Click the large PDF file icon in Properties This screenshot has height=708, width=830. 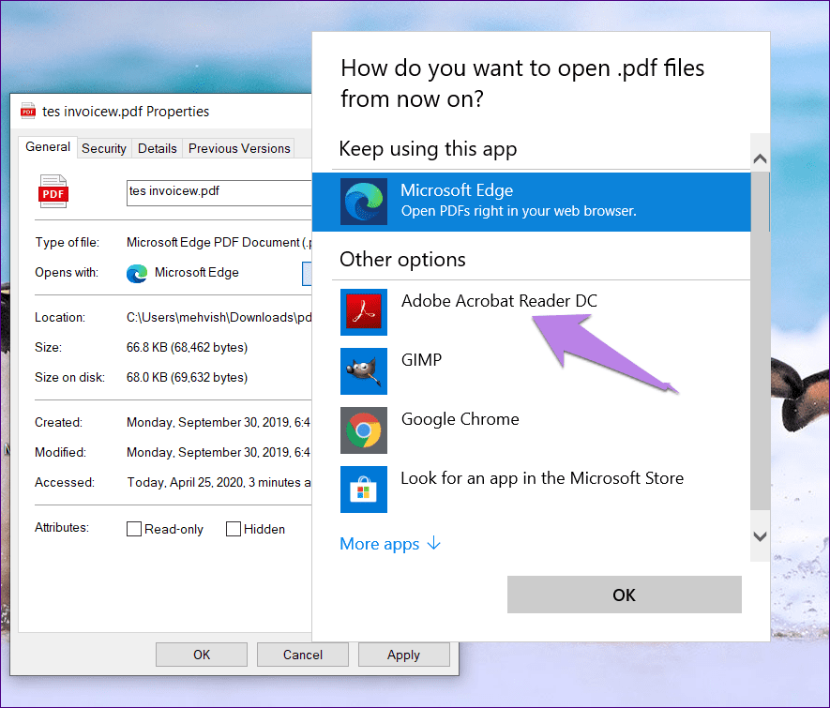pos(53,191)
